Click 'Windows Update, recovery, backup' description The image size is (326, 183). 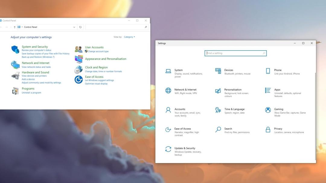(x=188, y=154)
